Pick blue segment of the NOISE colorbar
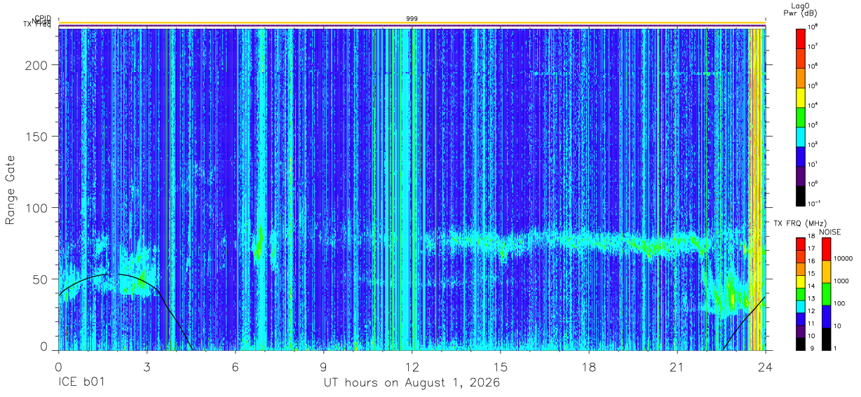 826,316
